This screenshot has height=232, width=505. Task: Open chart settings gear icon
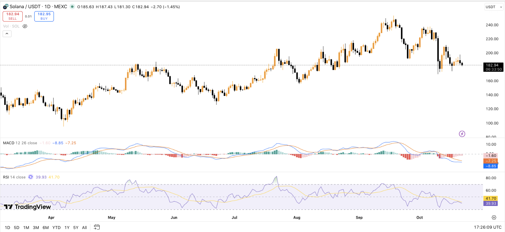coord(494,217)
